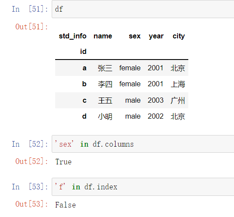Screen dimensions: 234x217
Task: Click the name cell 王五
Action: pos(105,100)
